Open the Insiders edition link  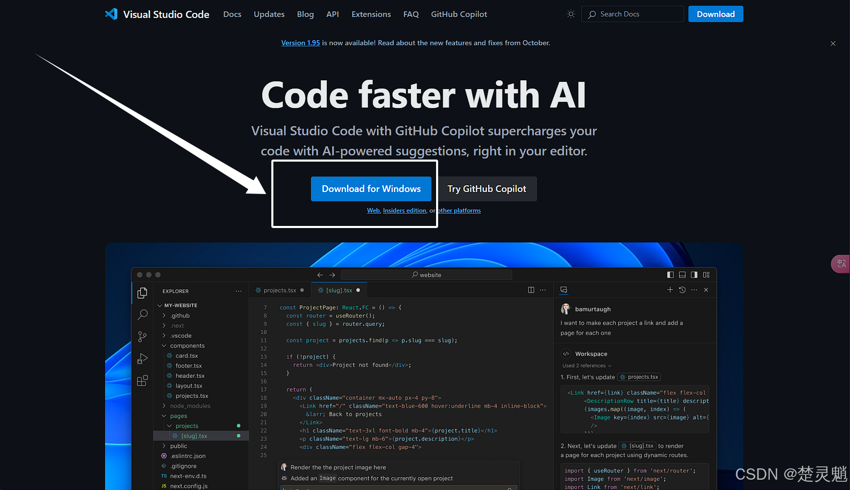[405, 211]
